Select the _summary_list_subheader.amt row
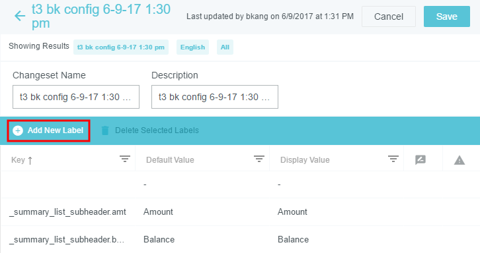 (x=240, y=211)
